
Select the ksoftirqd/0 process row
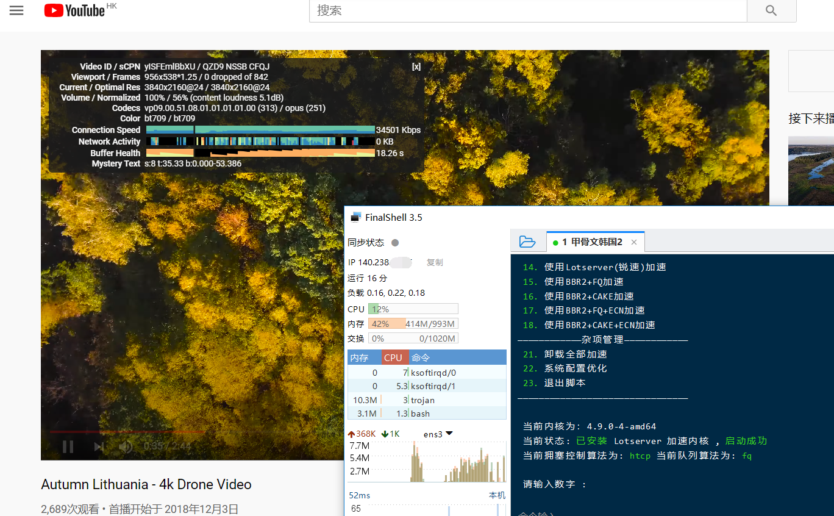[427, 373]
